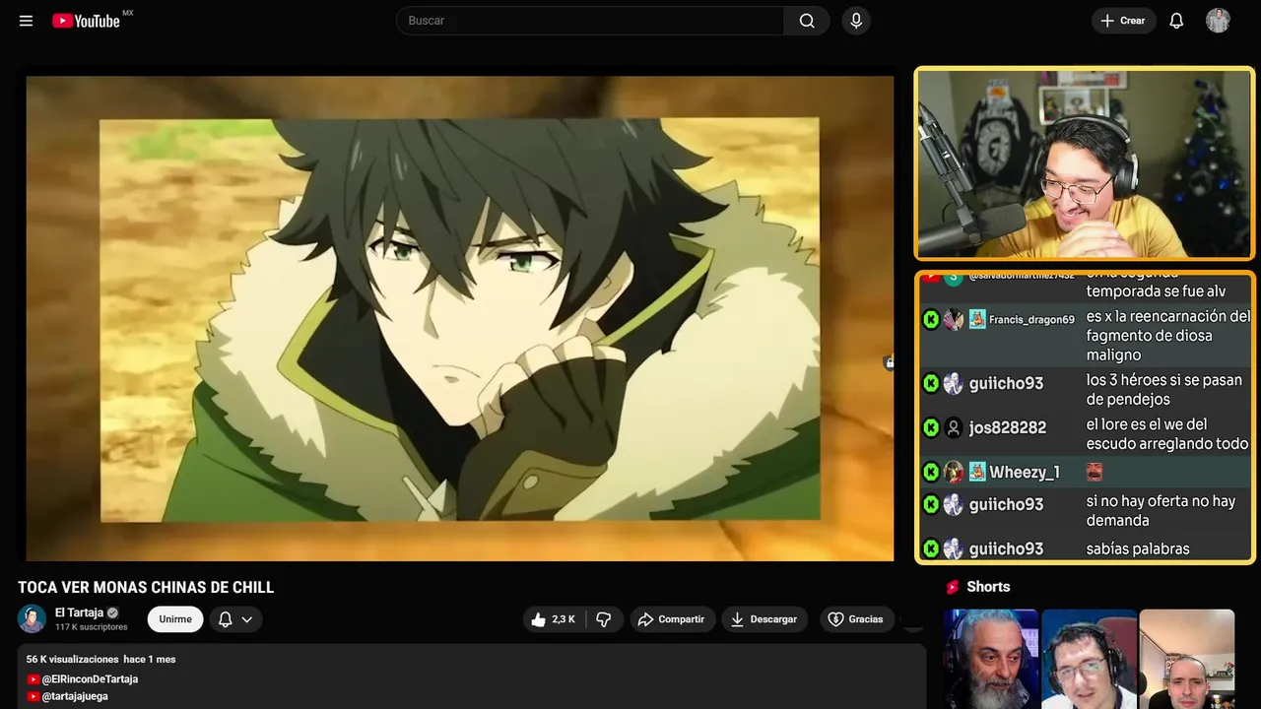Viewport: 1261px width, 709px height.
Task: Open El Tartaja channel avatar
Action: tap(32, 618)
